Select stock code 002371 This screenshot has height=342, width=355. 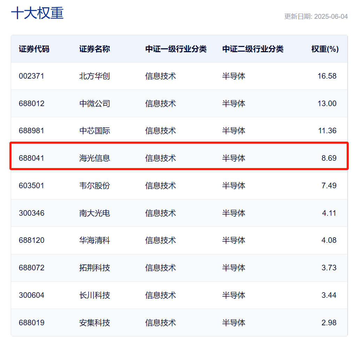(31, 76)
